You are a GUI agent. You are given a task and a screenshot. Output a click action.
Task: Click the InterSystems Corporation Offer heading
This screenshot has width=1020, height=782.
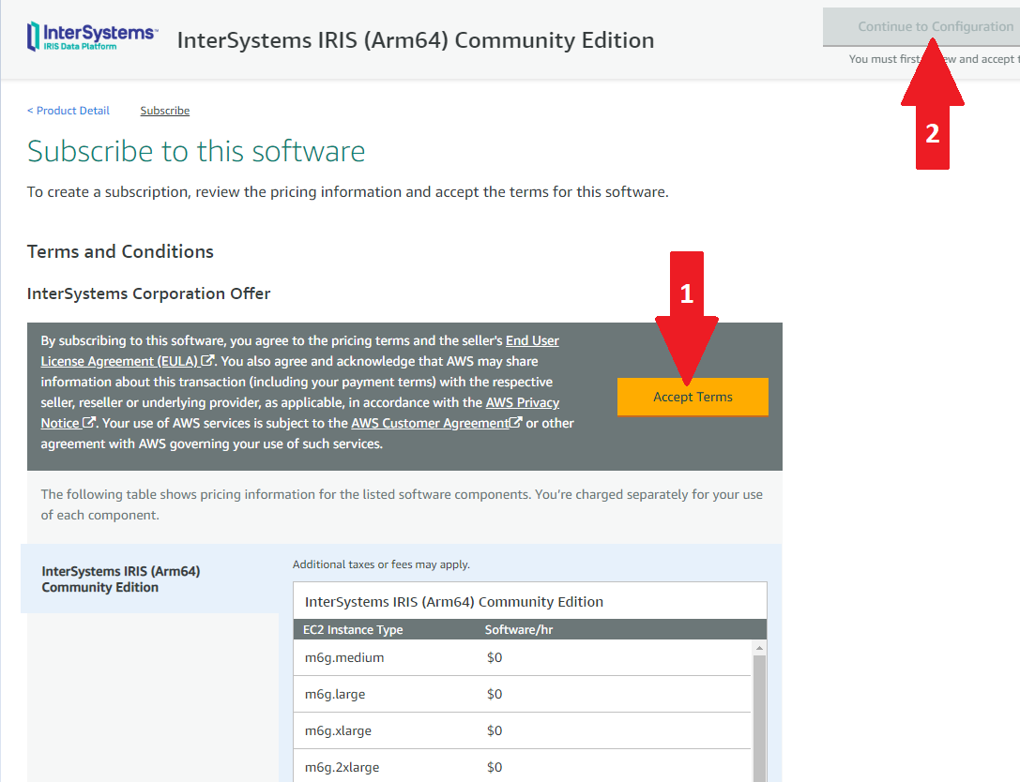[148, 293]
